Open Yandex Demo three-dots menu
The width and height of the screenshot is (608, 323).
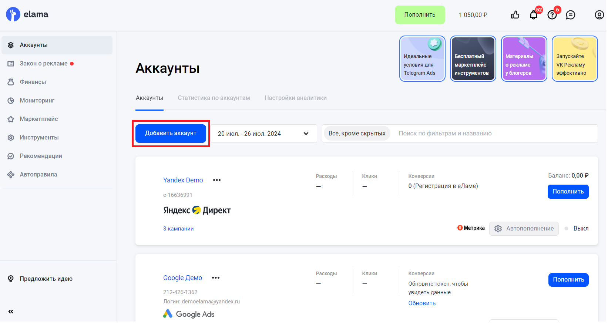pos(217,180)
